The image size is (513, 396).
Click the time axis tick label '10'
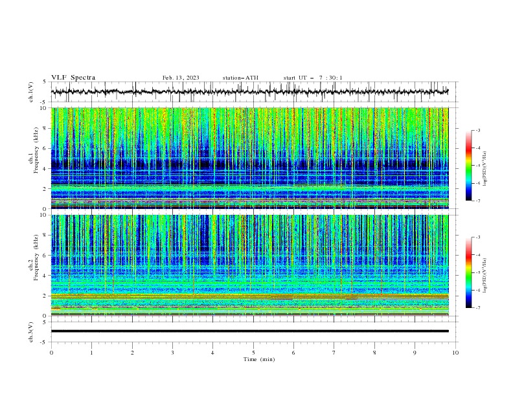[455, 353]
